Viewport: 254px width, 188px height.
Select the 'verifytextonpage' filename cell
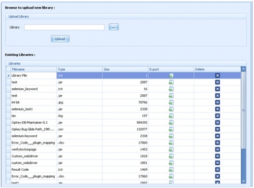[x=34, y=149]
